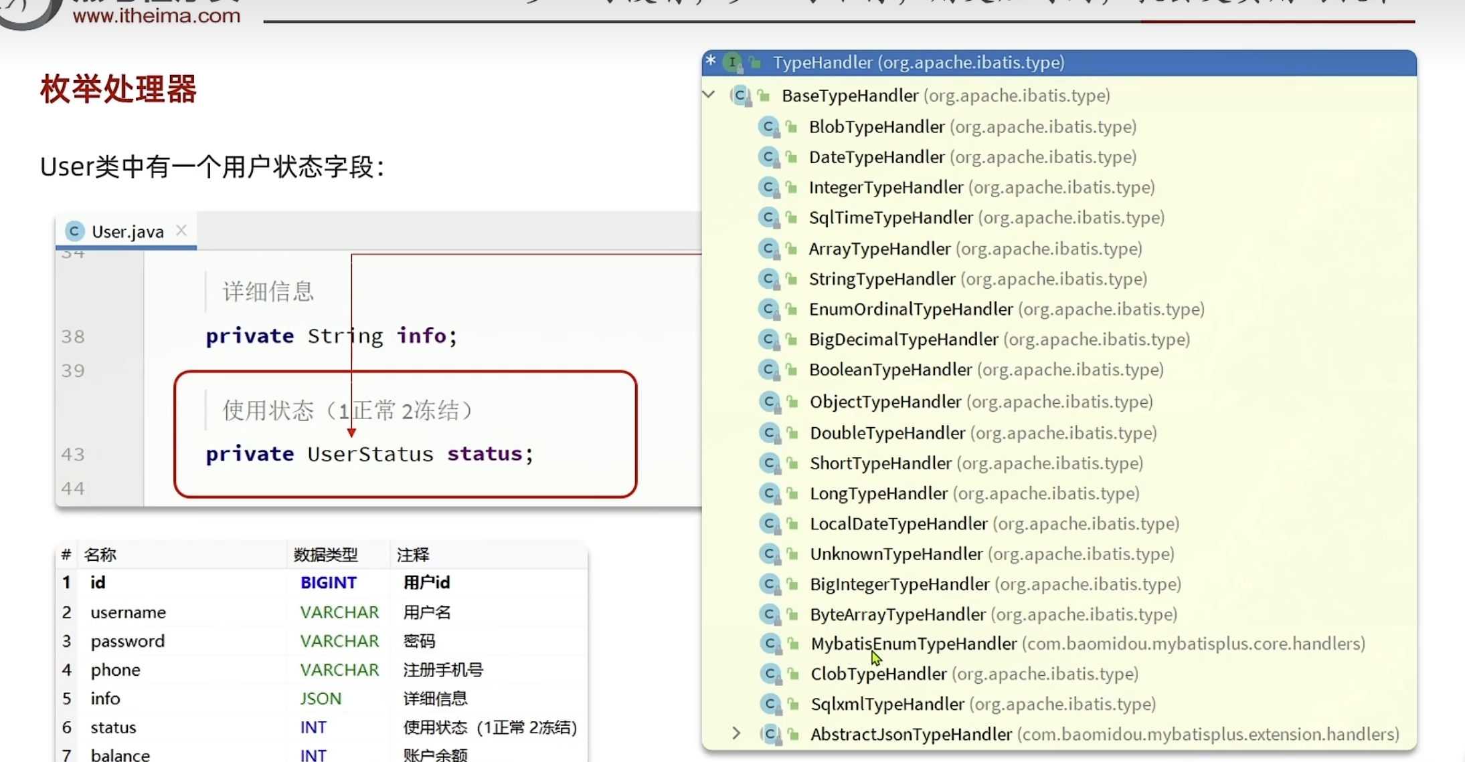Viewport: 1465px width, 762px height.
Task: Click the status row in the table
Action: [114, 727]
